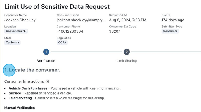Screen dimensions: 201x112
Task: Click the consumer phone number +16612280304
Action: 70,32
